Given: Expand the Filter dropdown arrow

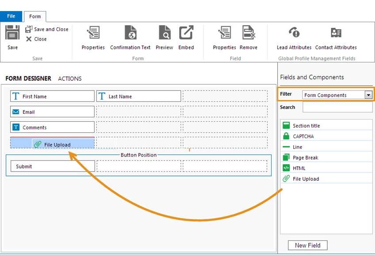Looking at the screenshot, I should pos(368,95).
